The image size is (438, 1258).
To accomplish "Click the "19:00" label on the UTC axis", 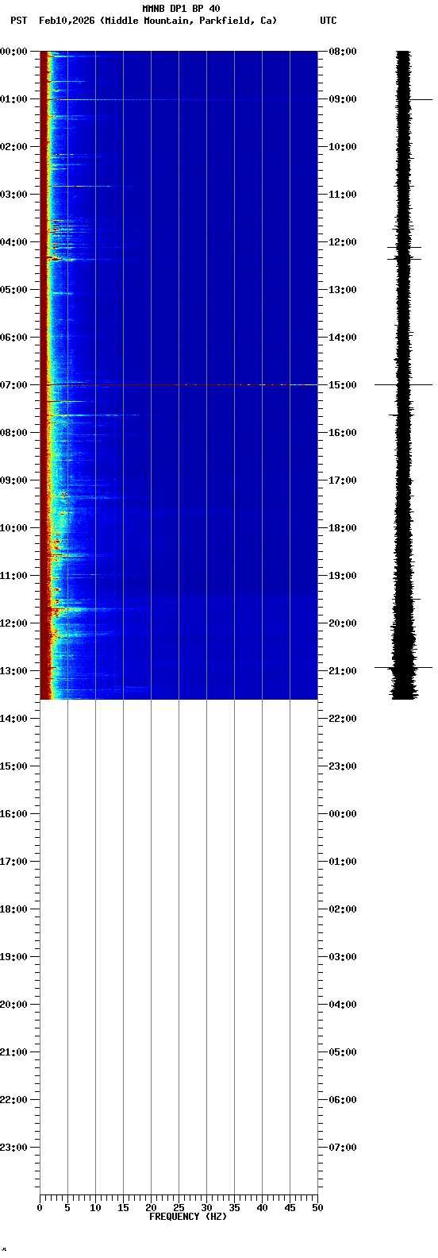I will tap(343, 576).
